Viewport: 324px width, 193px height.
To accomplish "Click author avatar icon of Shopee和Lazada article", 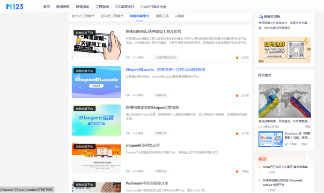I will coord(128,95).
